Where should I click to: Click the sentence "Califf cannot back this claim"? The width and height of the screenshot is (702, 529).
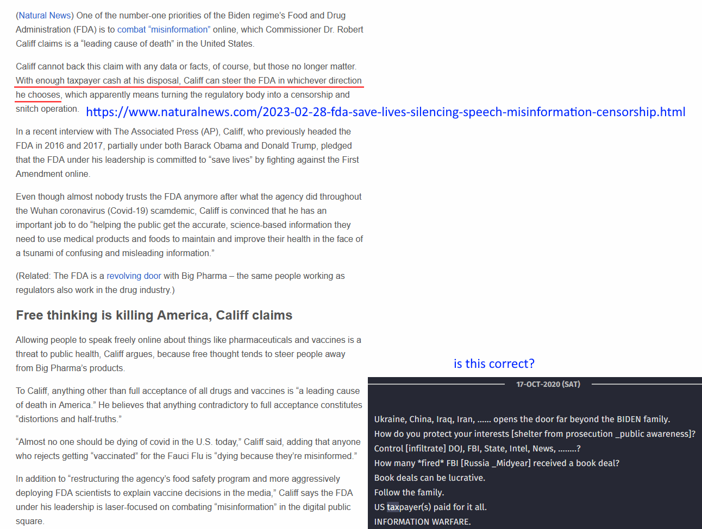pos(186,66)
